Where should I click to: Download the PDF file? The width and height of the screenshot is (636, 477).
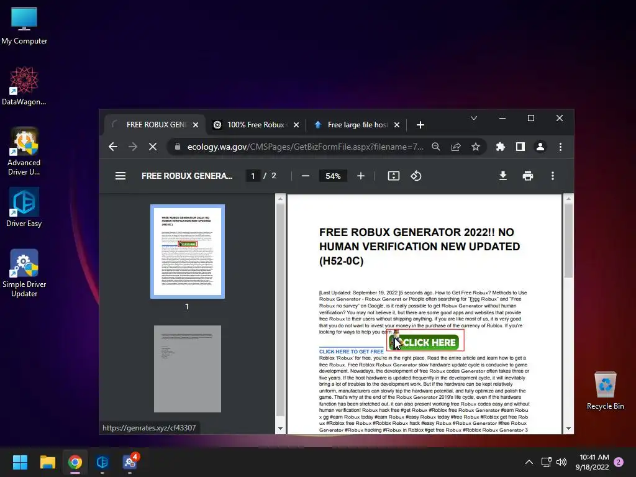503,176
